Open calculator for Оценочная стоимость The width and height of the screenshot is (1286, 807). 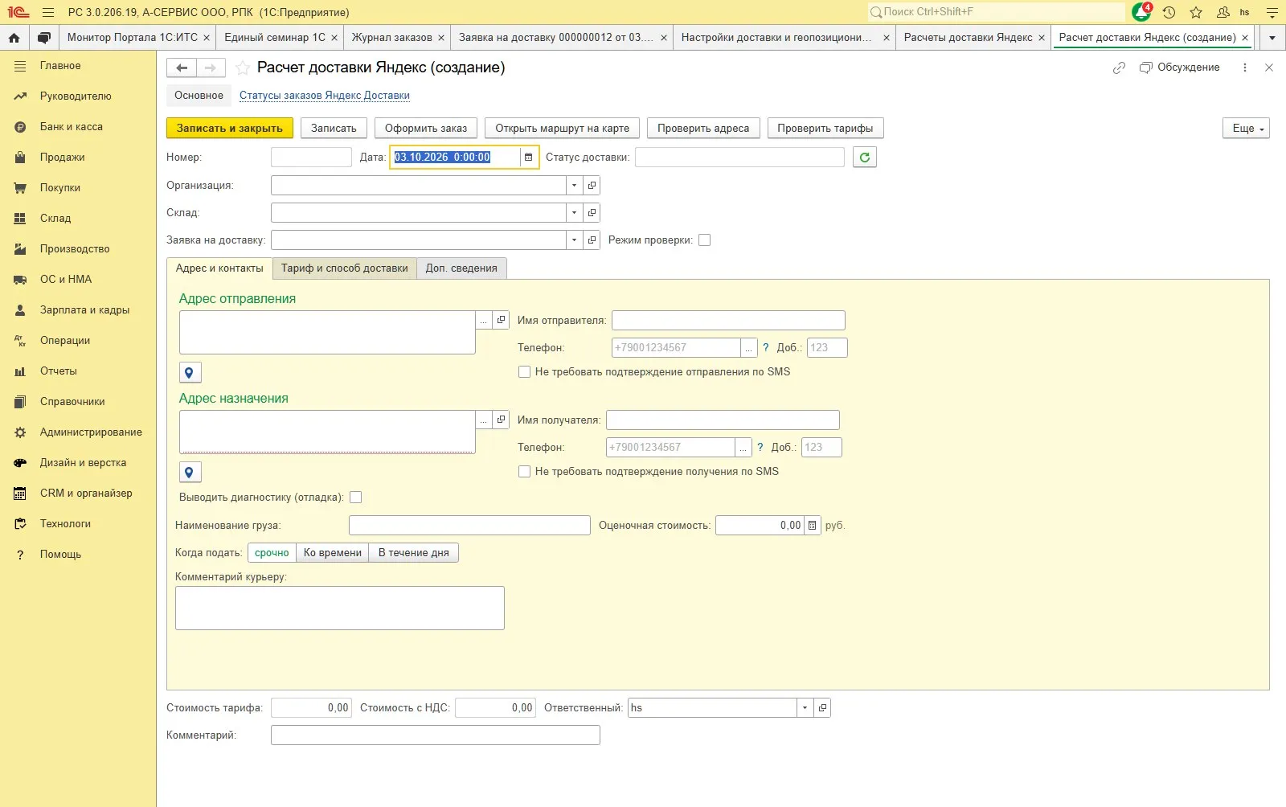[x=812, y=525]
